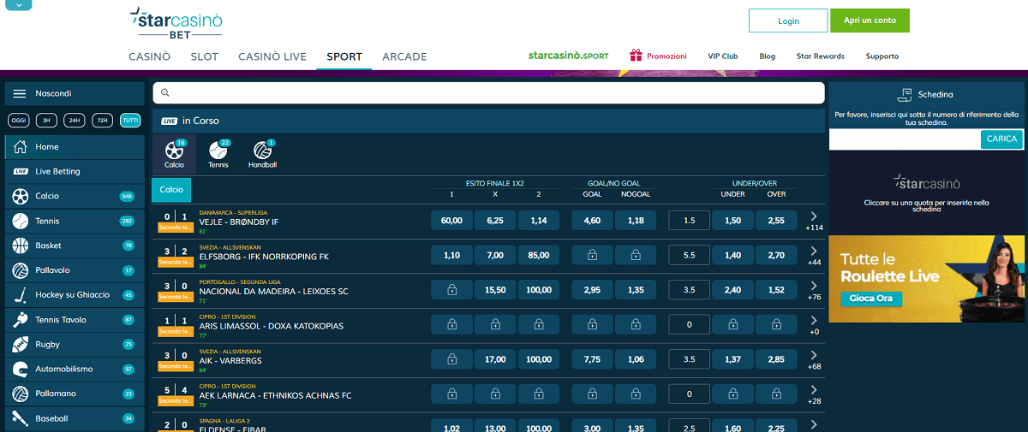
Task: Open 1.5 under/over line for Vejle
Action: [690, 221]
